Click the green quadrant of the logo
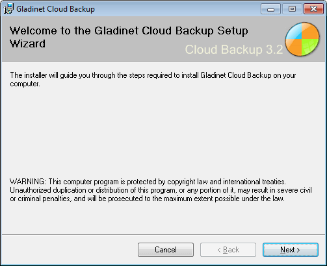The width and height of the screenshot is (327, 266). tap(310, 47)
